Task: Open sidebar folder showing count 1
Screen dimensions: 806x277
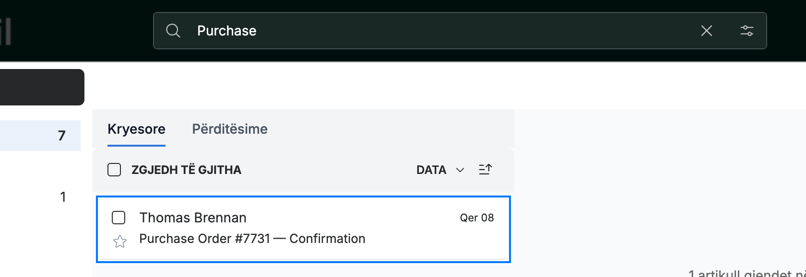Action: [x=40, y=197]
